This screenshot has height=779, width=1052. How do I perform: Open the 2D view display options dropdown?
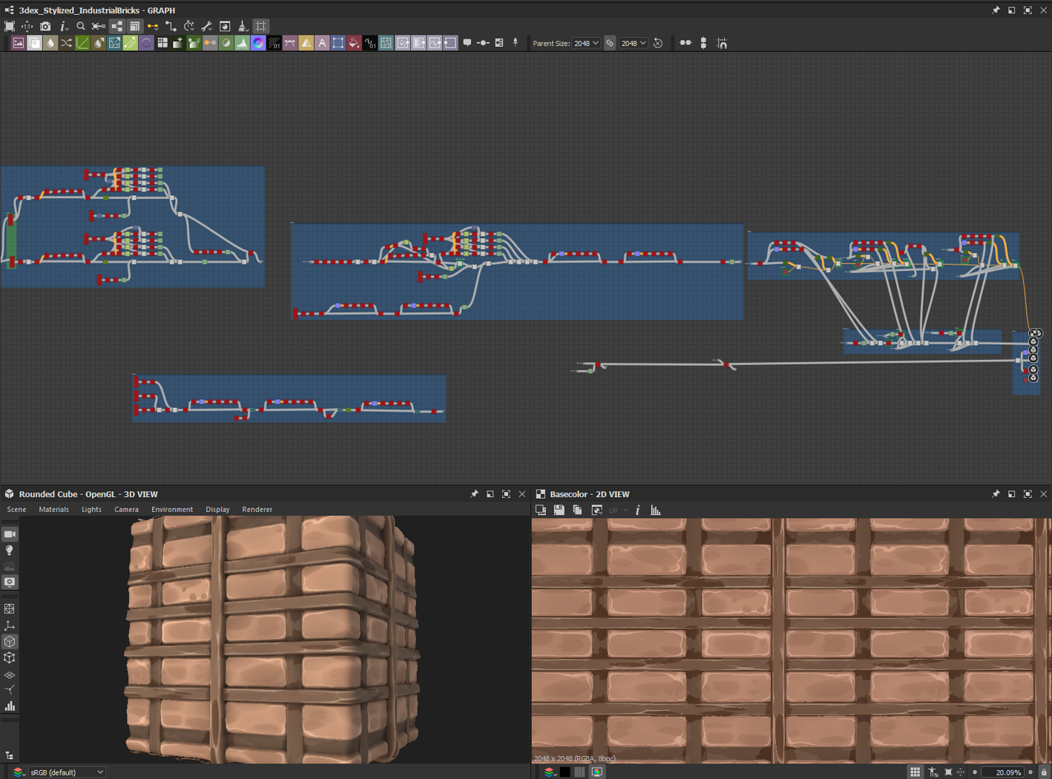596,510
